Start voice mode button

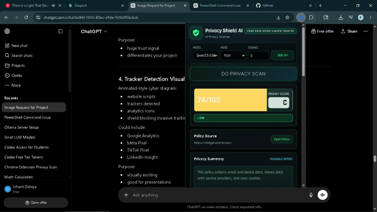(x=323, y=195)
